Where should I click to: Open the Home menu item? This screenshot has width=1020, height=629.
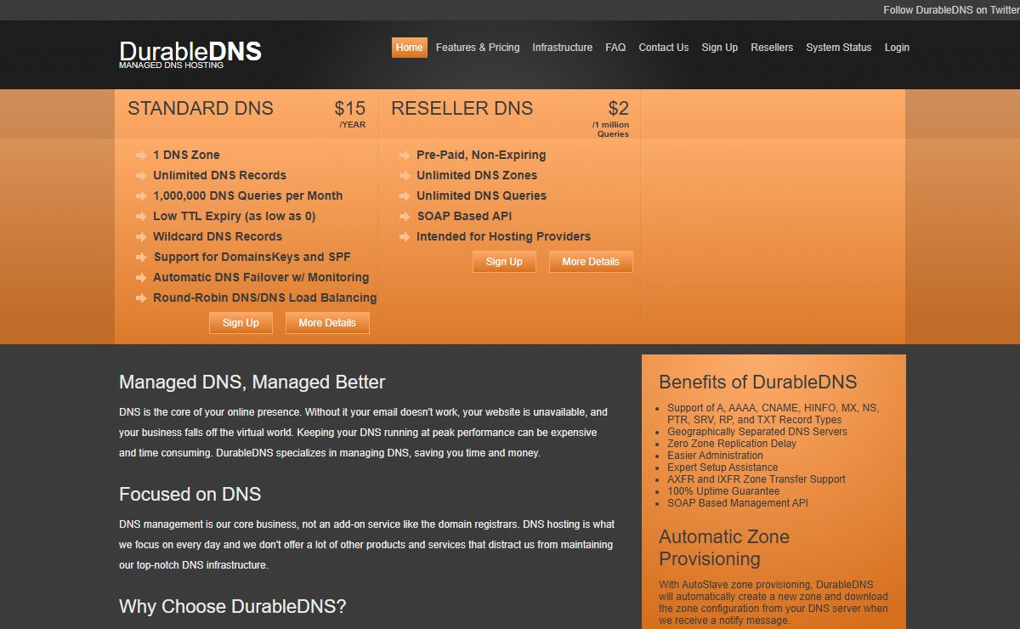[410, 48]
